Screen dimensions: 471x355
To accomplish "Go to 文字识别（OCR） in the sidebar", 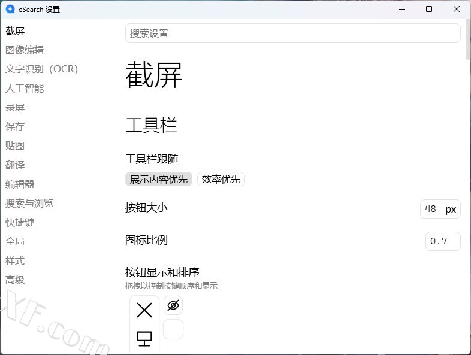I will [x=42, y=69].
